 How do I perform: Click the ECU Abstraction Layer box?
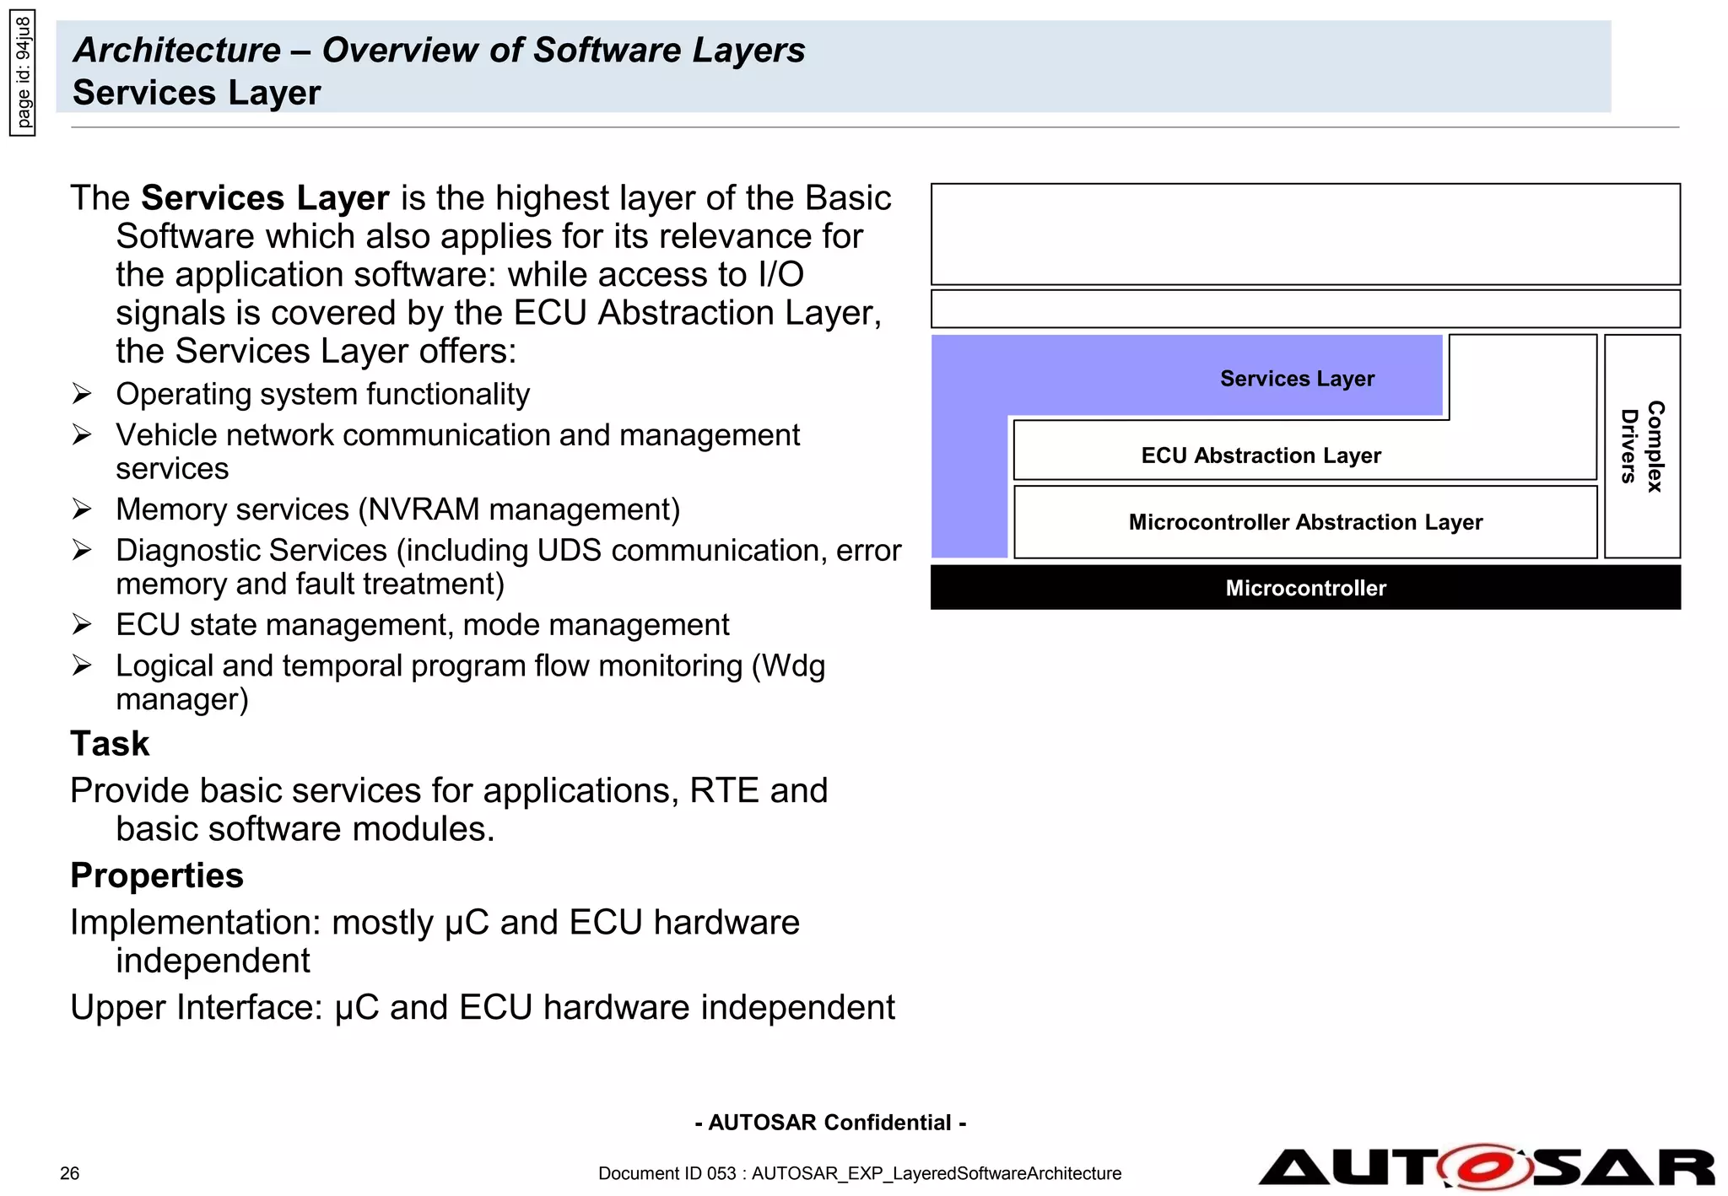[1304, 451]
